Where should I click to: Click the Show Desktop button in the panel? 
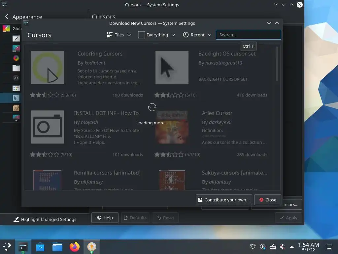pyautogui.click(x=329, y=247)
